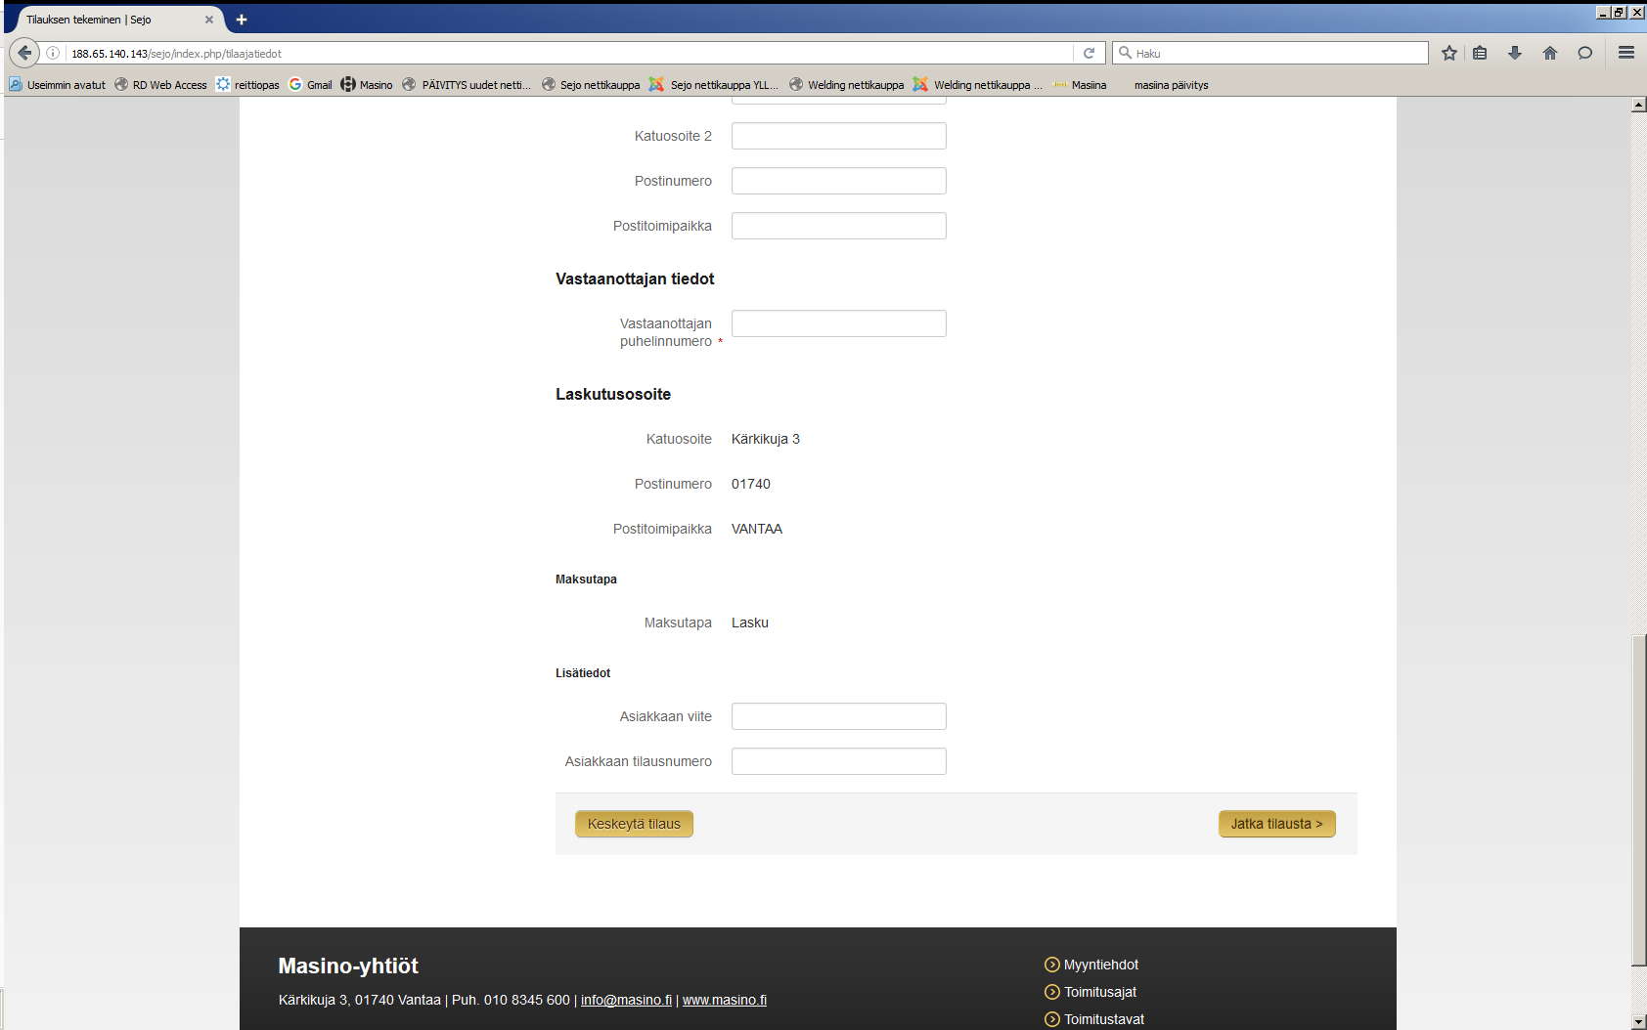Close the Tilauksen tekeminen tab
This screenshot has height=1030, width=1647.
coord(209,20)
